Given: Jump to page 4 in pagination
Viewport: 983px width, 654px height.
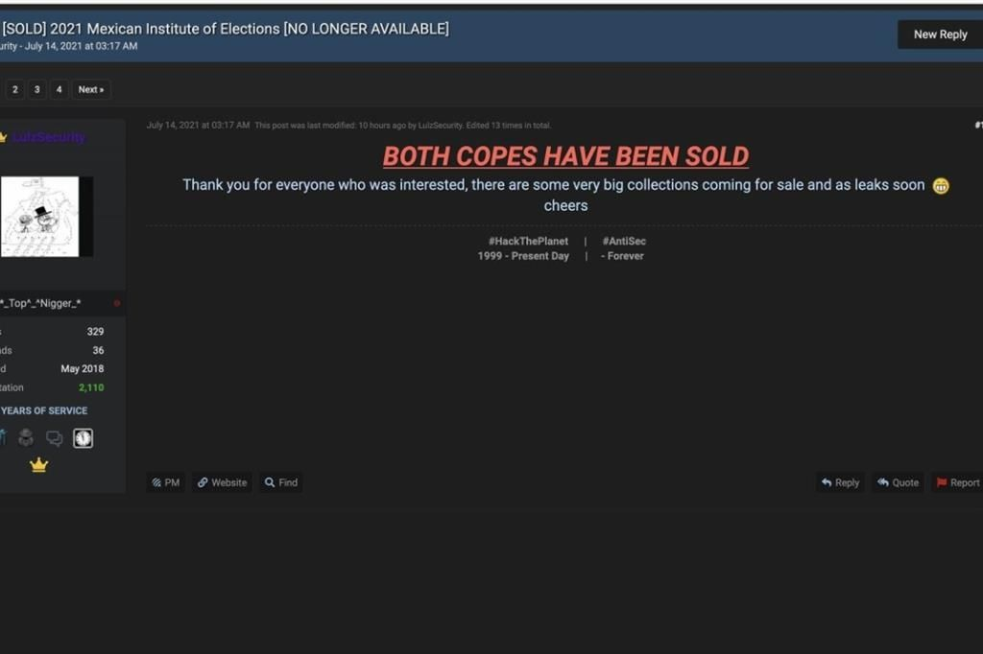Looking at the screenshot, I should (59, 89).
